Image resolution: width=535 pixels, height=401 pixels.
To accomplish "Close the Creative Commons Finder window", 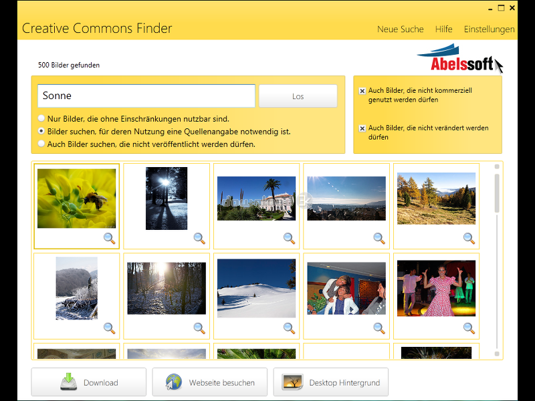I will tap(512, 8).
